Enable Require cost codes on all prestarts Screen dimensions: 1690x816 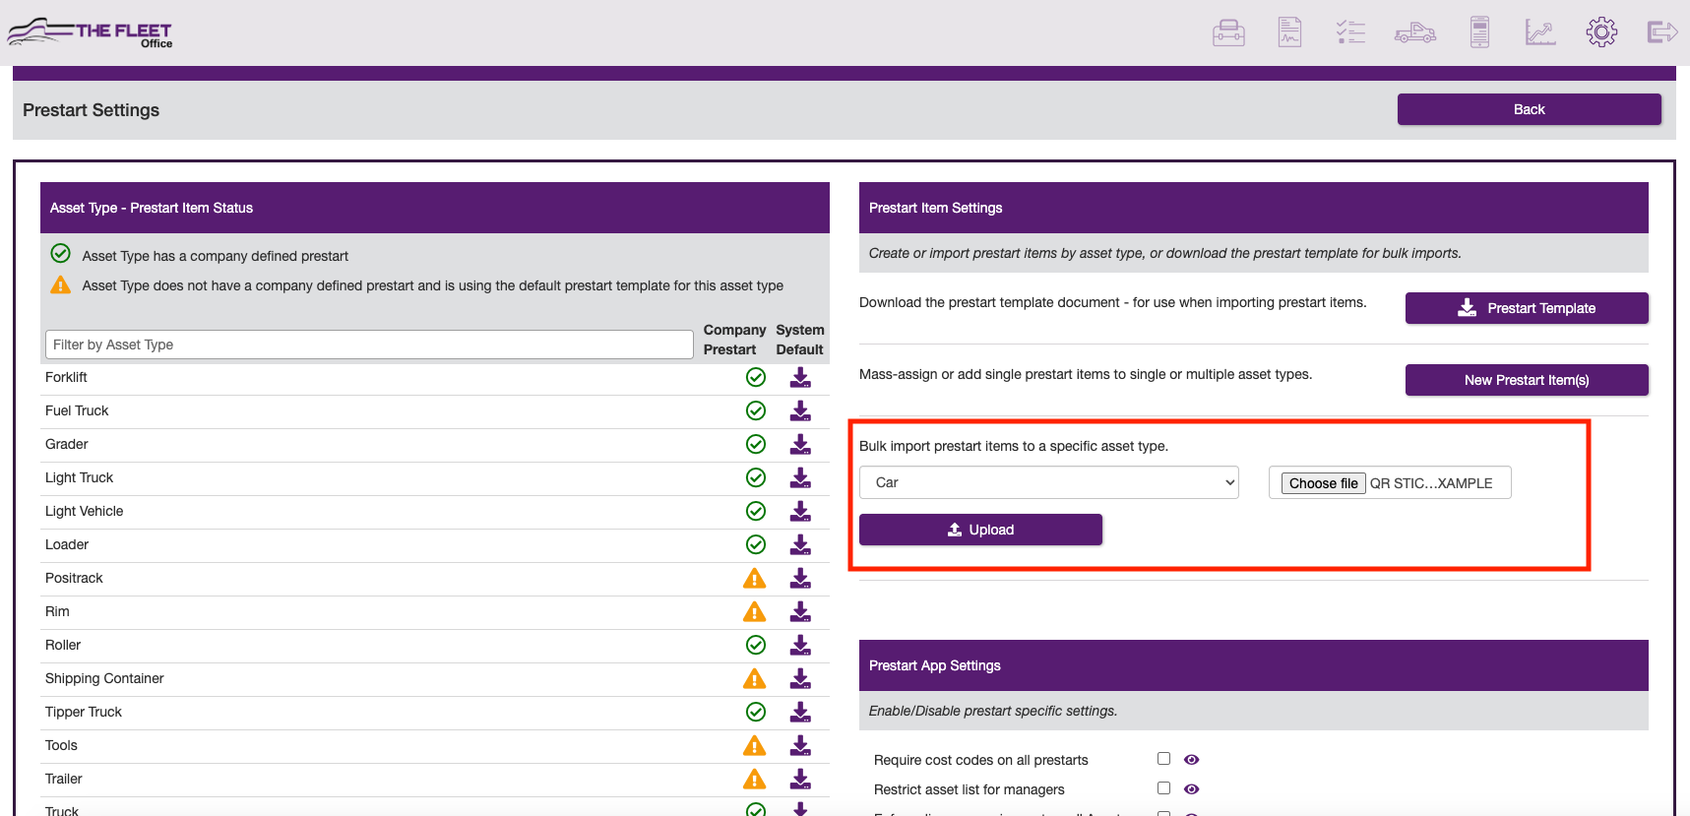[x=1163, y=759]
